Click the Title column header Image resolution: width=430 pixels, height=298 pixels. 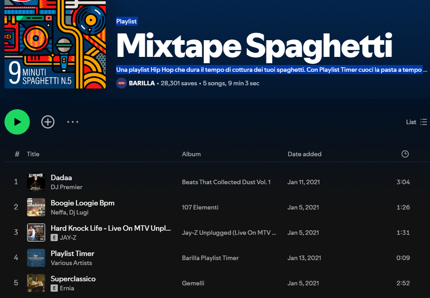(33, 154)
